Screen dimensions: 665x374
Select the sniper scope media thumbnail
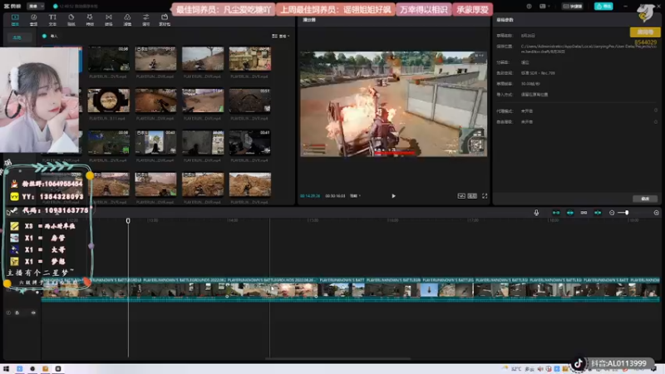click(x=109, y=101)
